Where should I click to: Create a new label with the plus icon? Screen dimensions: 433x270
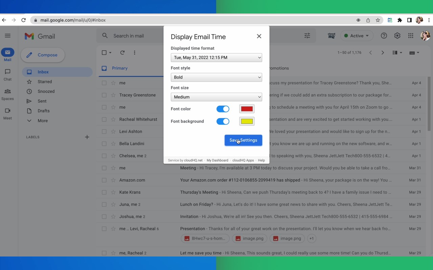point(87,137)
